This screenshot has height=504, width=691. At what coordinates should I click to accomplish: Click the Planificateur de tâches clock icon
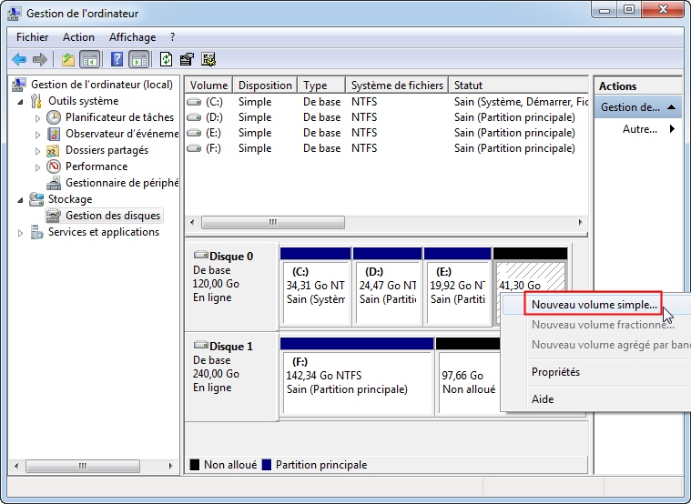point(54,117)
